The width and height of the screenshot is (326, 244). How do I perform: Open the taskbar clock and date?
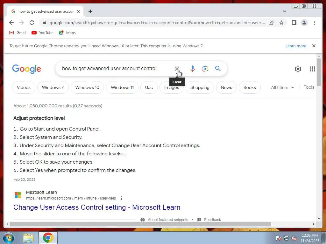click(310, 238)
